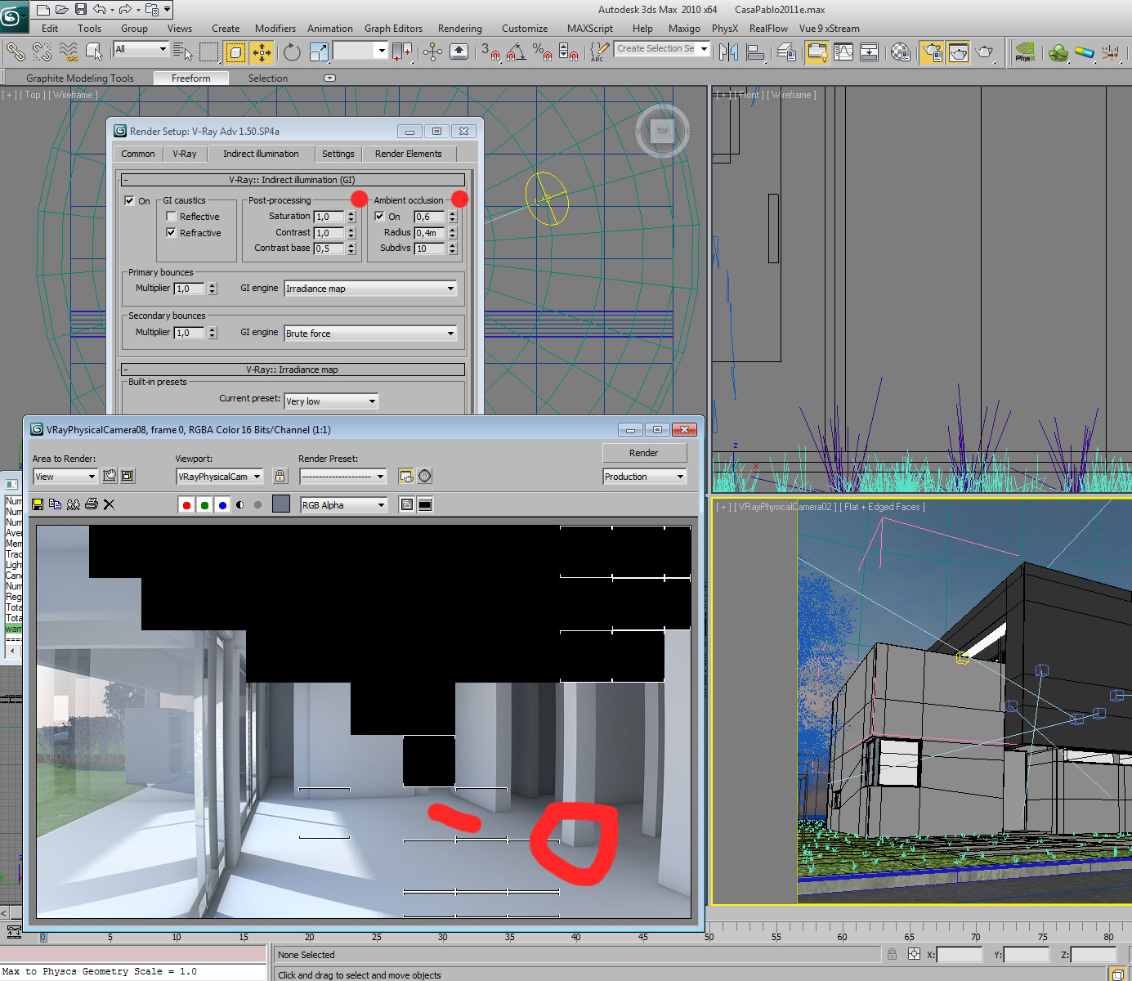The image size is (1132, 981).
Task: Disable the Ambient occlusion On checkbox
Action: (378, 216)
